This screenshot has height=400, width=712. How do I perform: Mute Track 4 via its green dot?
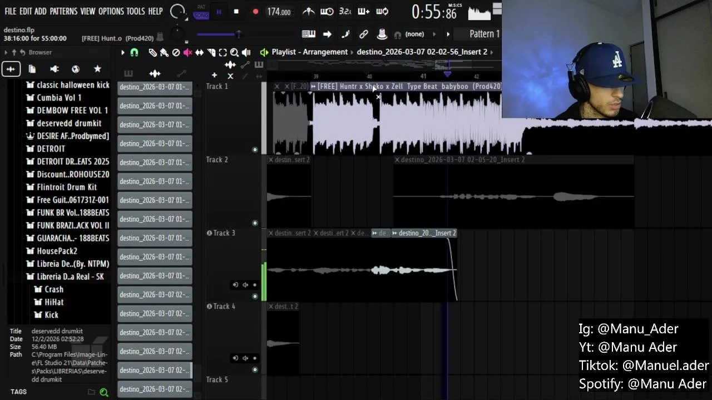(x=255, y=369)
